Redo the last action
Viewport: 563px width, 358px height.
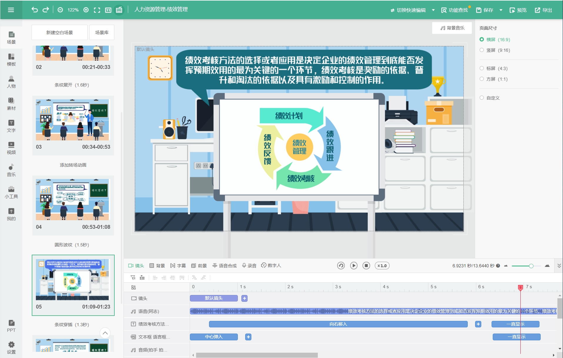pos(46,10)
